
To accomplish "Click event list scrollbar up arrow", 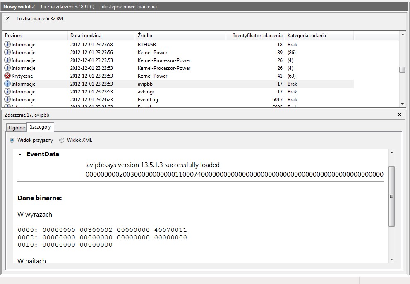I will coord(403,34).
